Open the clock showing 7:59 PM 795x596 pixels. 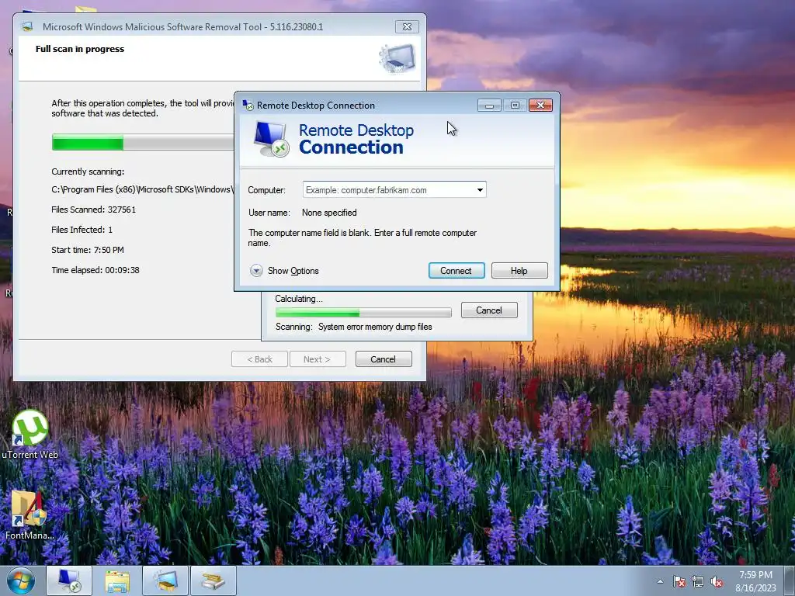coord(755,581)
